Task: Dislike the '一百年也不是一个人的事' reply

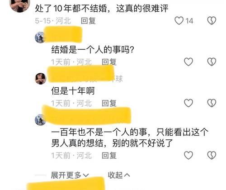Action: (x=212, y=155)
